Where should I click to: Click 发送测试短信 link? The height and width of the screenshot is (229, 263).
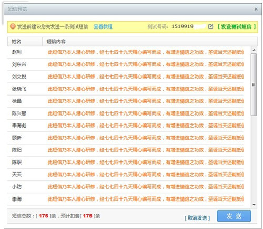(x=237, y=27)
